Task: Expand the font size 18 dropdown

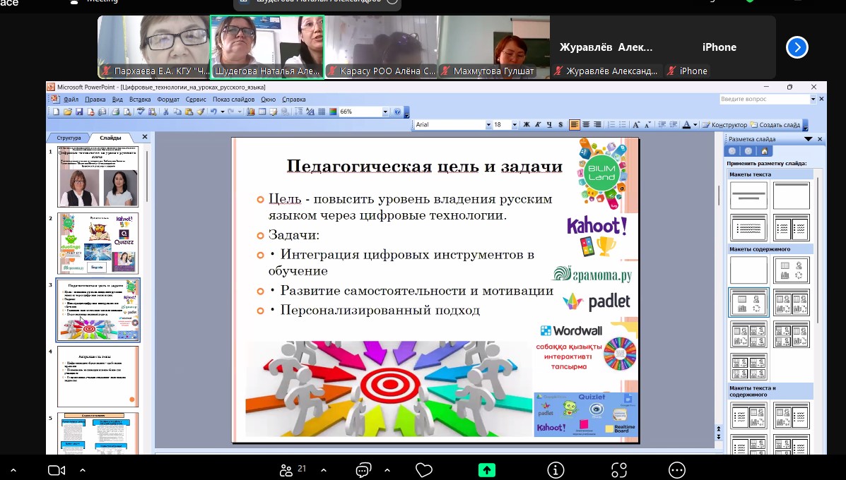Action: click(x=516, y=125)
